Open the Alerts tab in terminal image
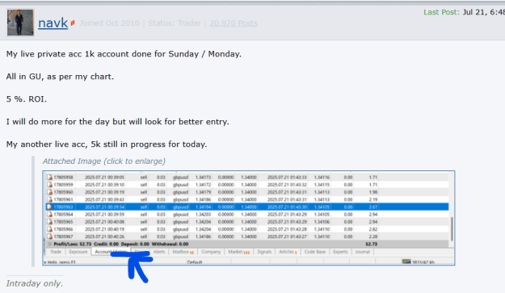Image resolution: width=505 pixels, height=293 pixels. point(159,252)
